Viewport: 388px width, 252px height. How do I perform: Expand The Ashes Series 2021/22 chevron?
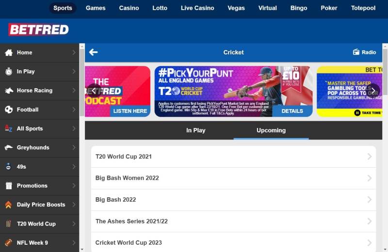[x=369, y=221]
